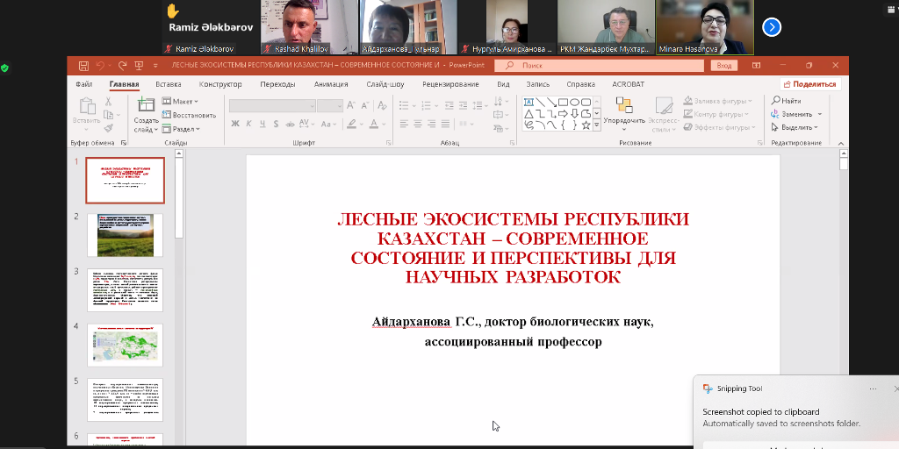
Task: Click the Восстановить reset button
Action: click(190, 115)
